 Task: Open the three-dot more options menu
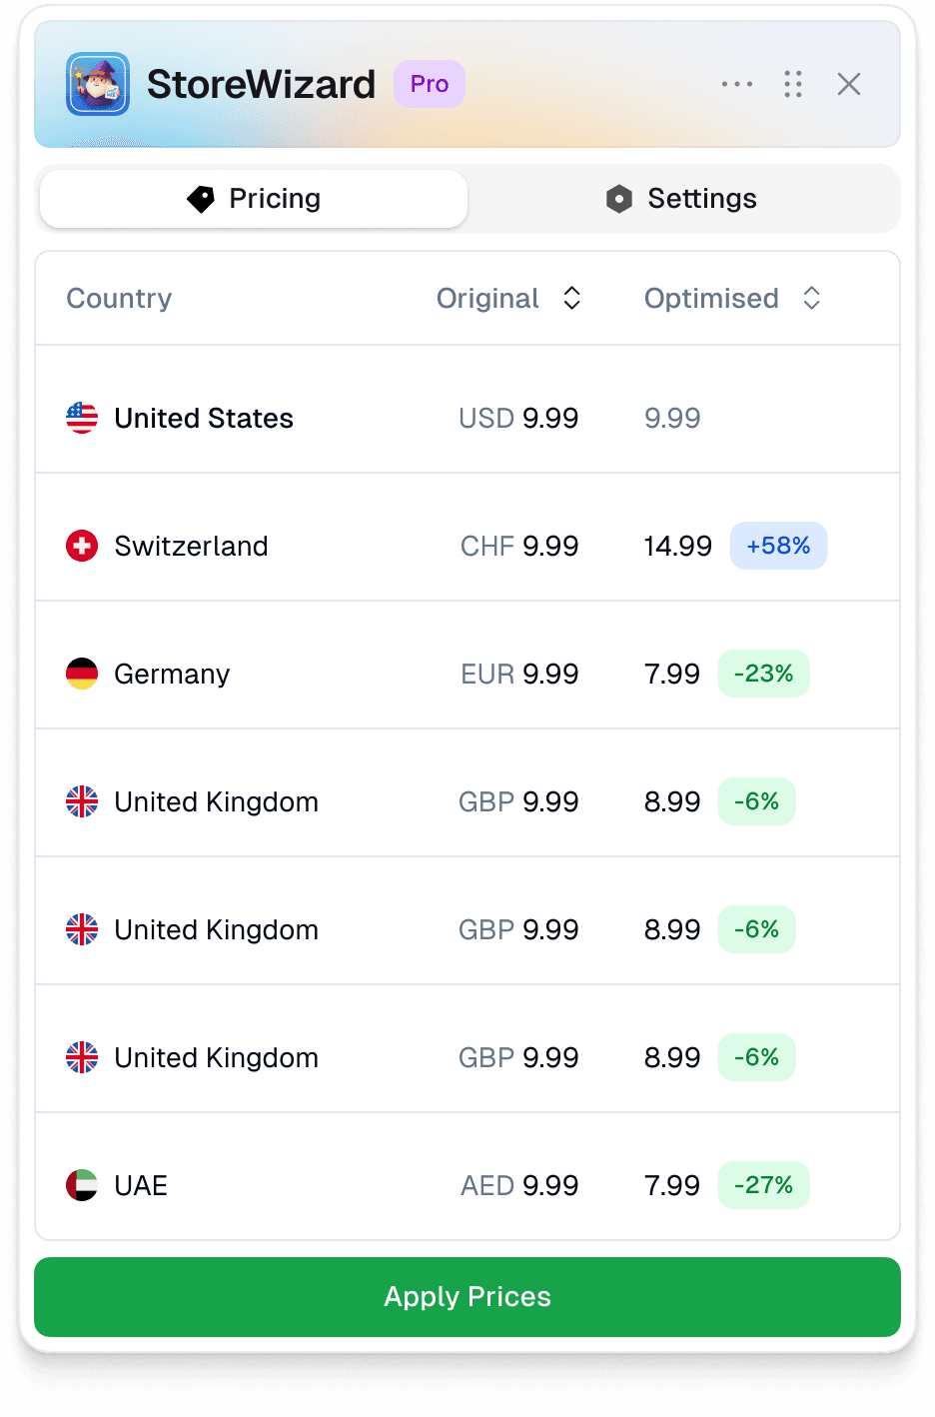coord(737,84)
